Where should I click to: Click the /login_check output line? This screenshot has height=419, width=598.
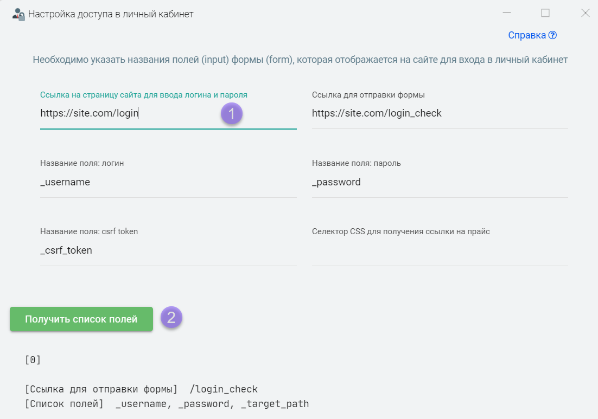click(142, 389)
